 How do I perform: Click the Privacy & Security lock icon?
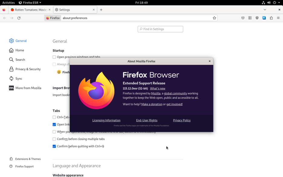pyautogui.click(x=11, y=69)
